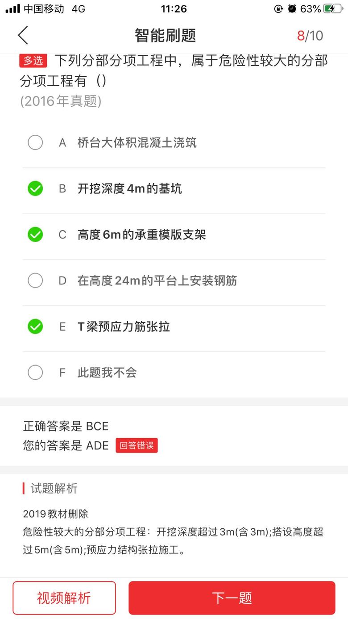Toggle the checkmark for option E
This screenshot has width=348, height=619.
tap(35, 327)
